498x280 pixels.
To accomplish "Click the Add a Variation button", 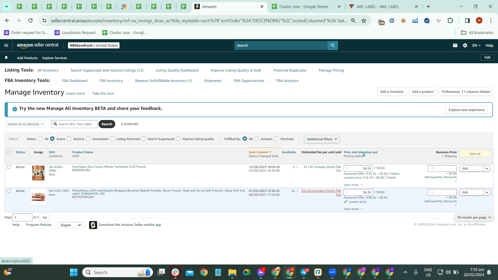I will click(x=392, y=92).
